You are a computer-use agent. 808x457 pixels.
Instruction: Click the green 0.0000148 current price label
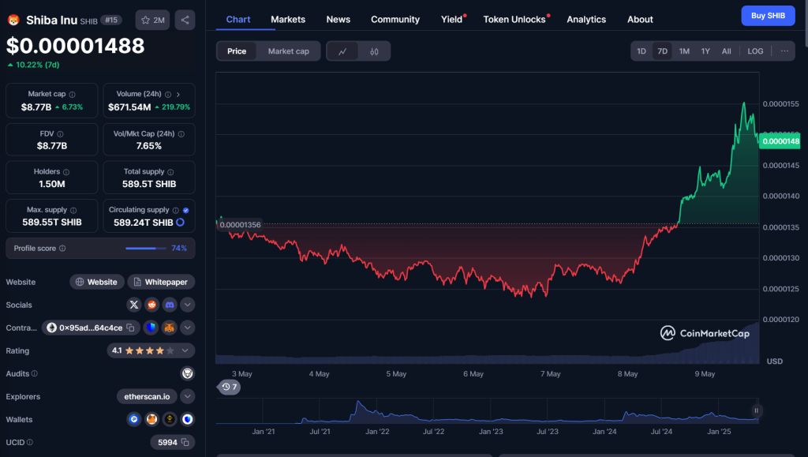point(780,141)
